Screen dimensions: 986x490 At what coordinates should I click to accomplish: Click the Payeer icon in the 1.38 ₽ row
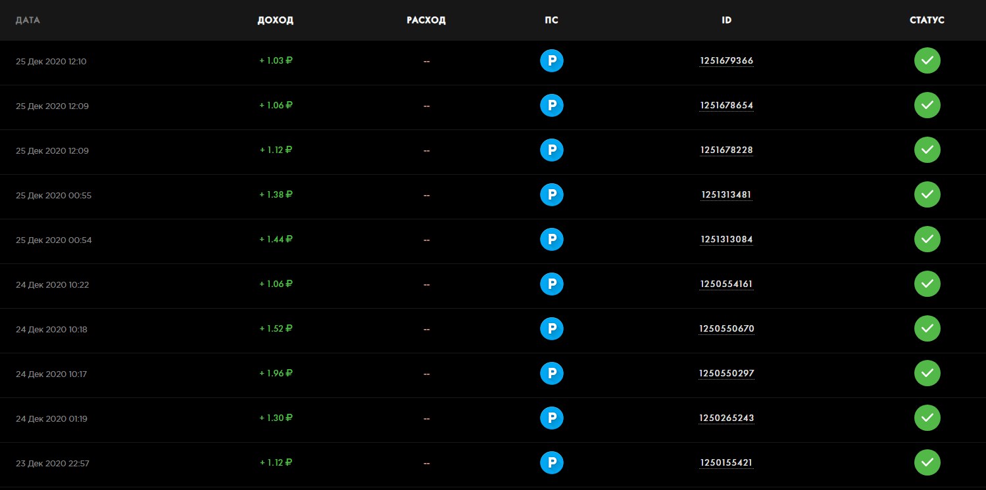552,195
